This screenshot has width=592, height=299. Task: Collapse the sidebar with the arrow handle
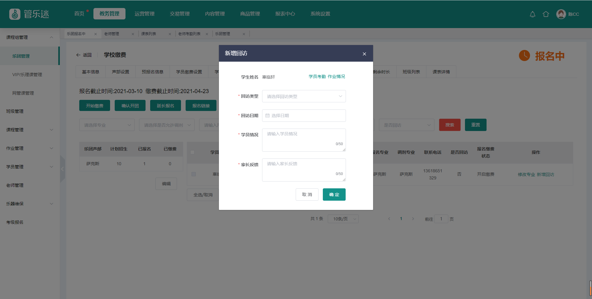point(63,169)
